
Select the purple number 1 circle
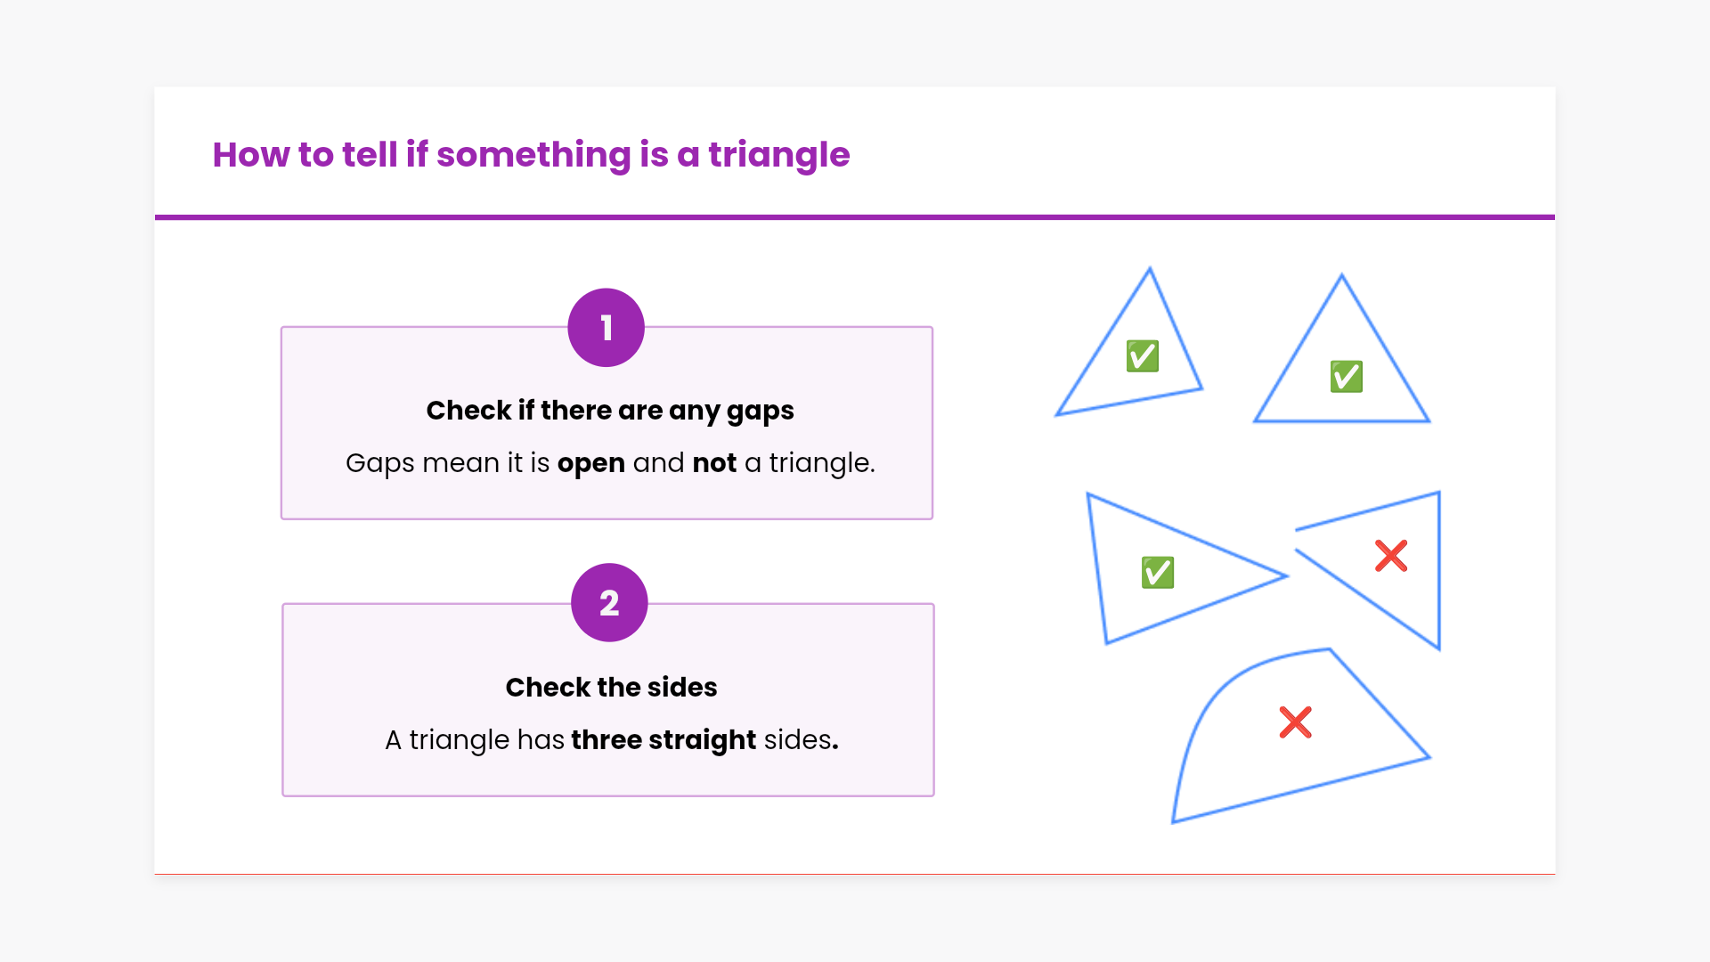tap(607, 328)
